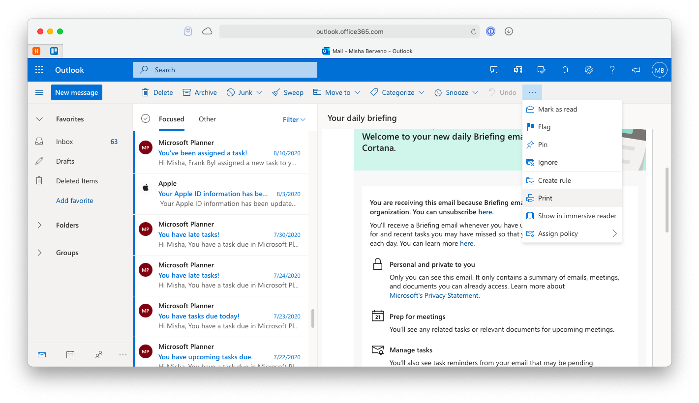The image size is (699, 403).
Task: Show Safari downloads icon
Action: tap(509, 31)
